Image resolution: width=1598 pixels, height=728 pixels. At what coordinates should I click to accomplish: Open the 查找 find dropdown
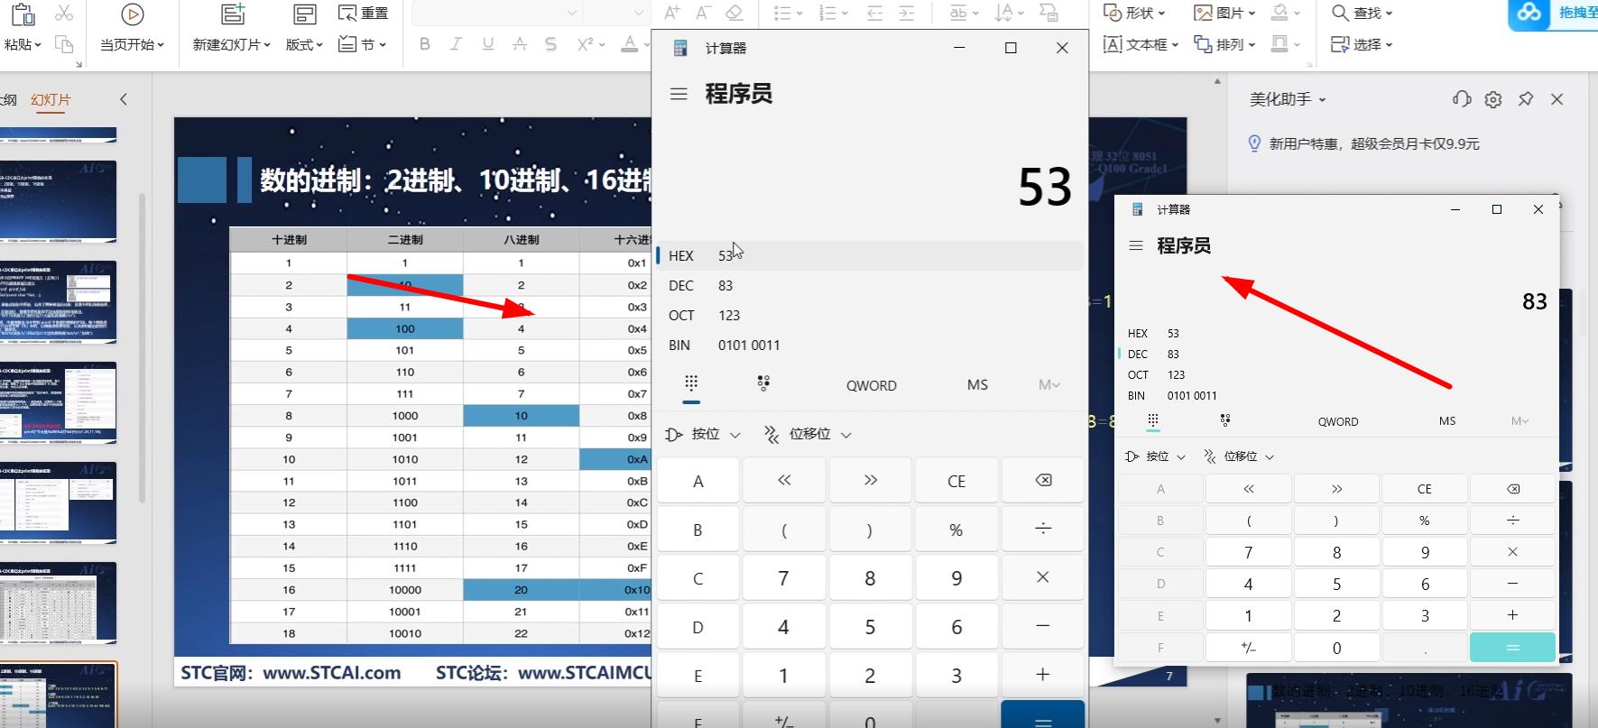tap(1362, 13)
